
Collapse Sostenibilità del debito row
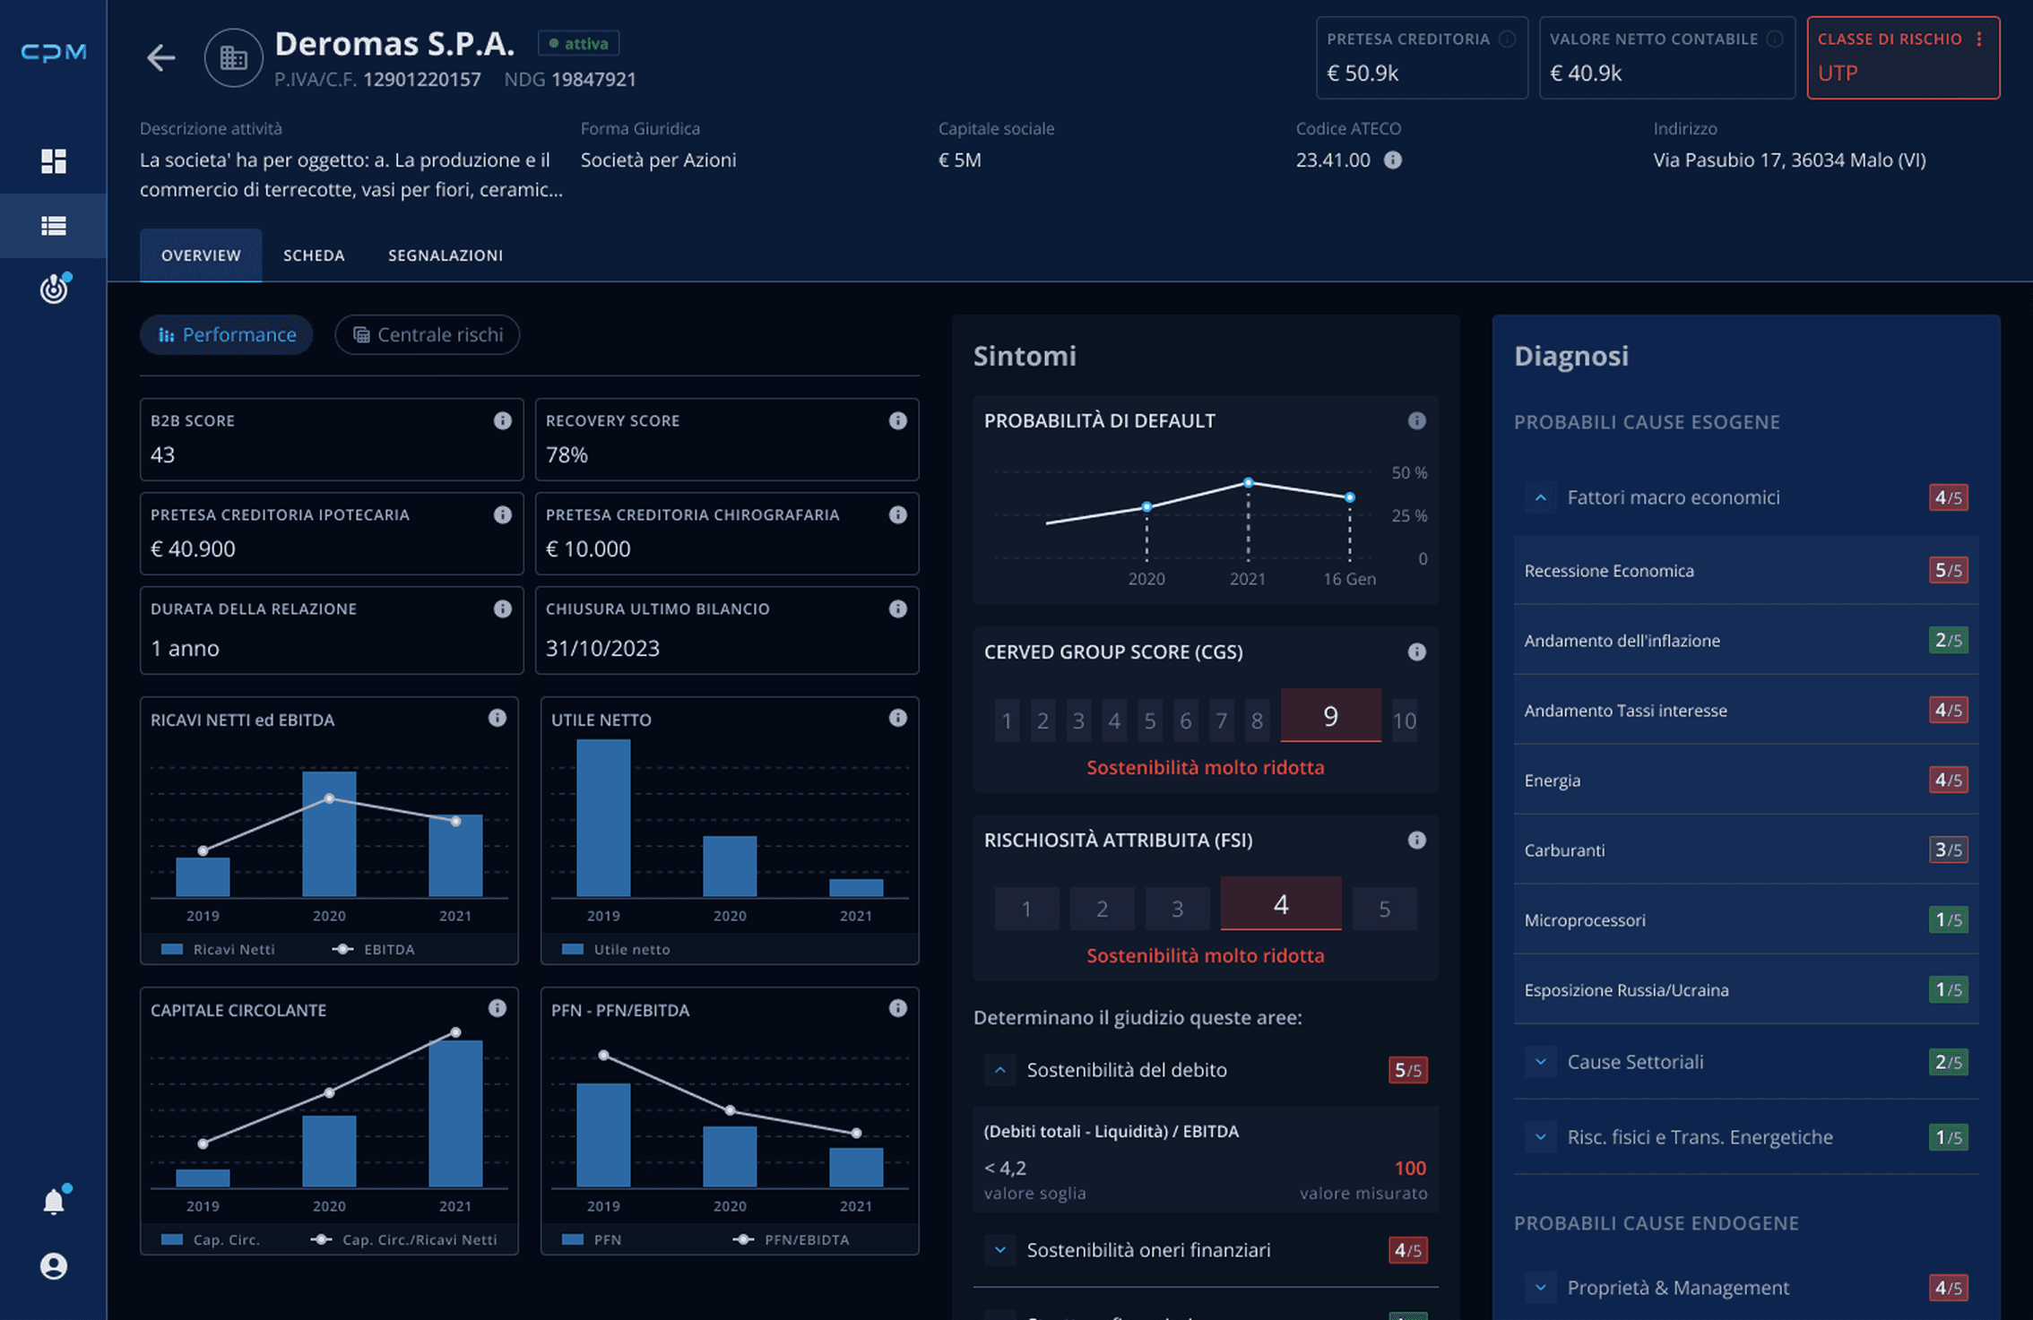[1000, 1070]
